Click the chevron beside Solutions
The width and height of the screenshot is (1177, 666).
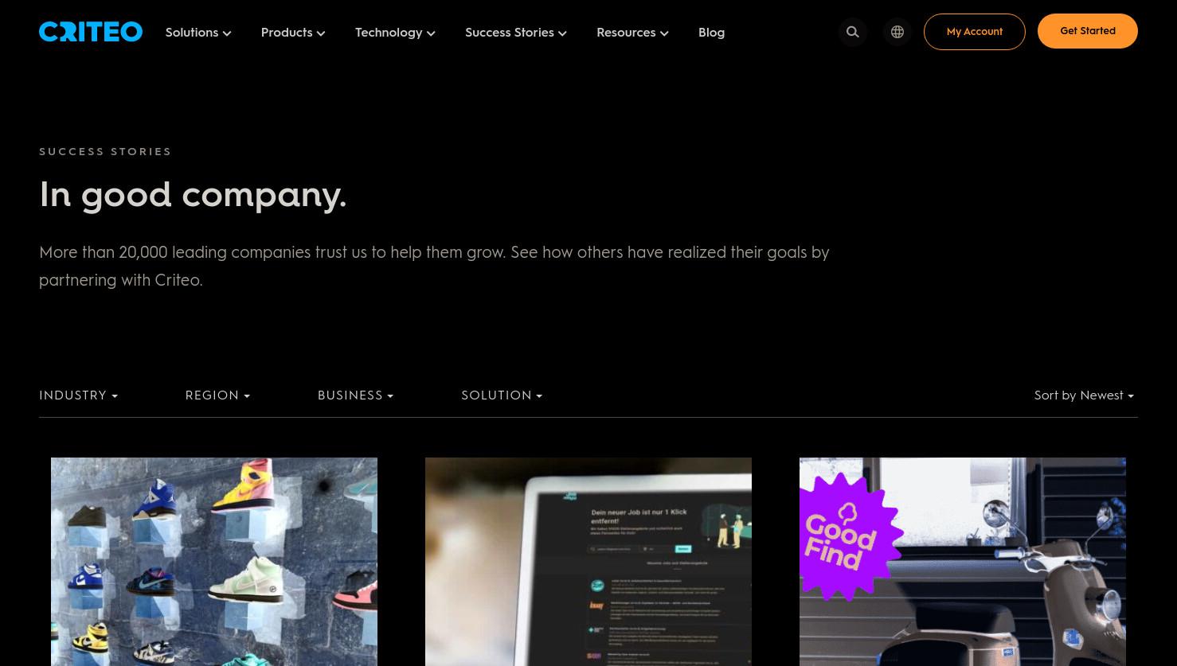pos(227,33)
